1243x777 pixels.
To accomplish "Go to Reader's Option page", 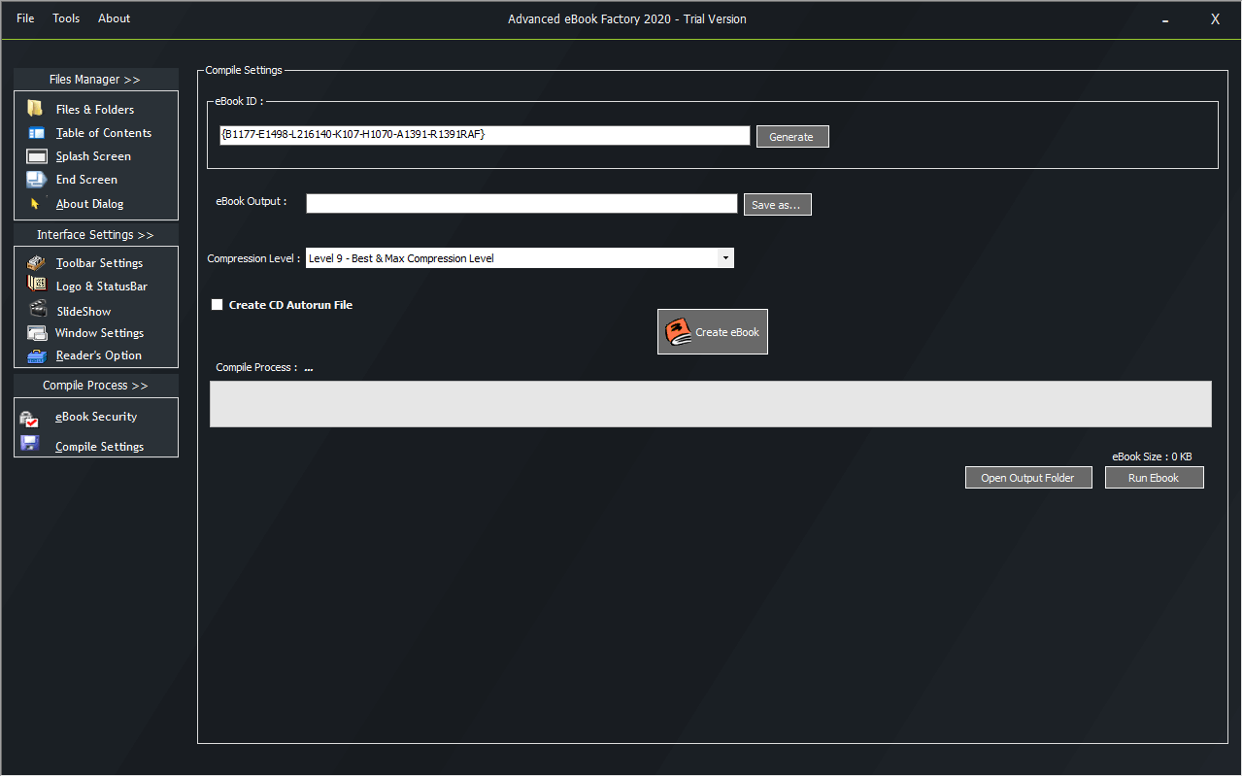I will click(x=99, y=355).
